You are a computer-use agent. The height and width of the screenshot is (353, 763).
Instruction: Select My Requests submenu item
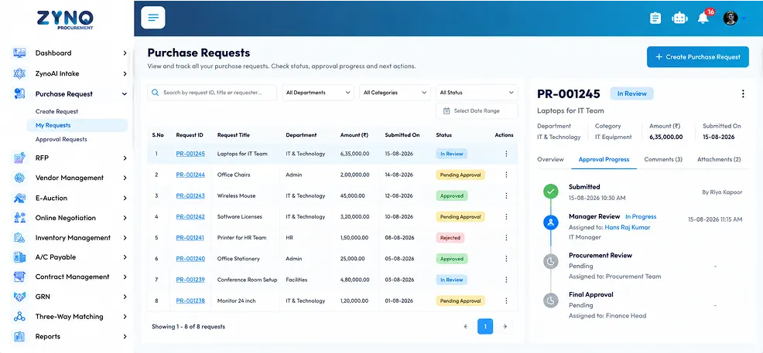[x=77, y=125]
